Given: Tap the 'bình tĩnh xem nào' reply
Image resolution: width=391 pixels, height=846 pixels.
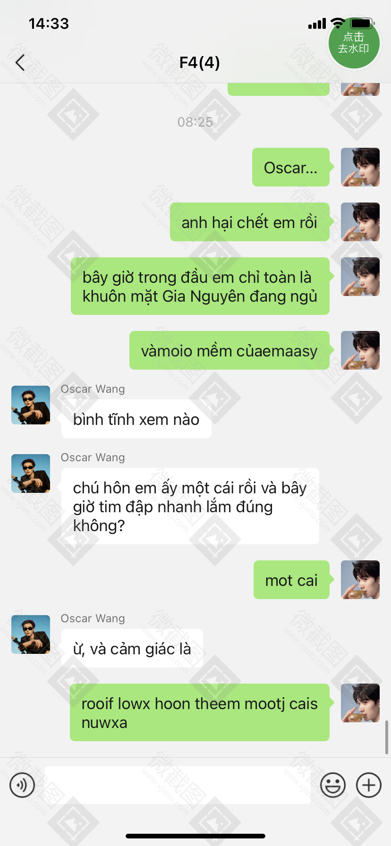Looking at the screenshot, I should (136, 419).
